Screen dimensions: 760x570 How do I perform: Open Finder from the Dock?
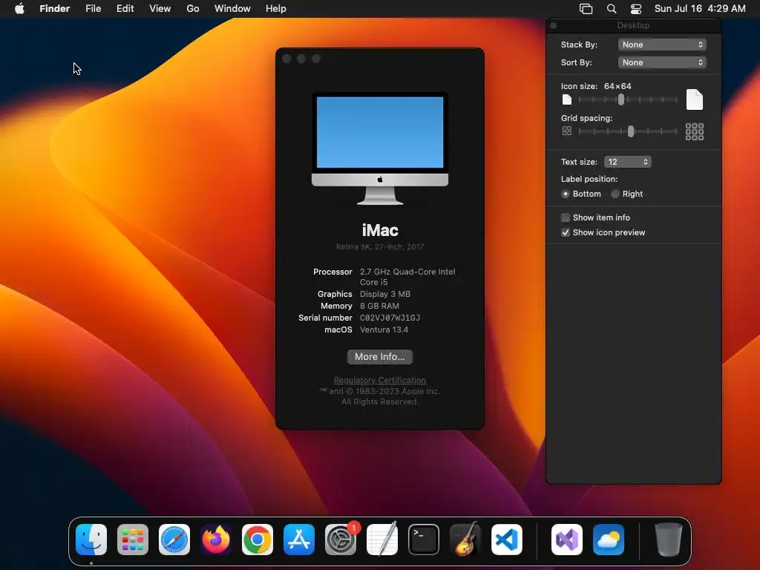[91, 540]
